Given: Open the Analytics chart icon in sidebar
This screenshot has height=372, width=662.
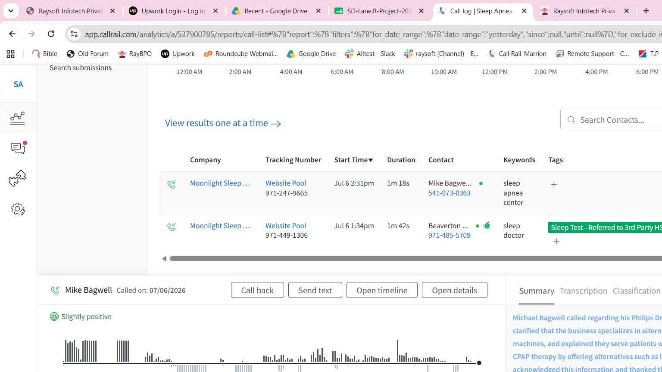Looking at the screenshot, I should coord(18,118).
